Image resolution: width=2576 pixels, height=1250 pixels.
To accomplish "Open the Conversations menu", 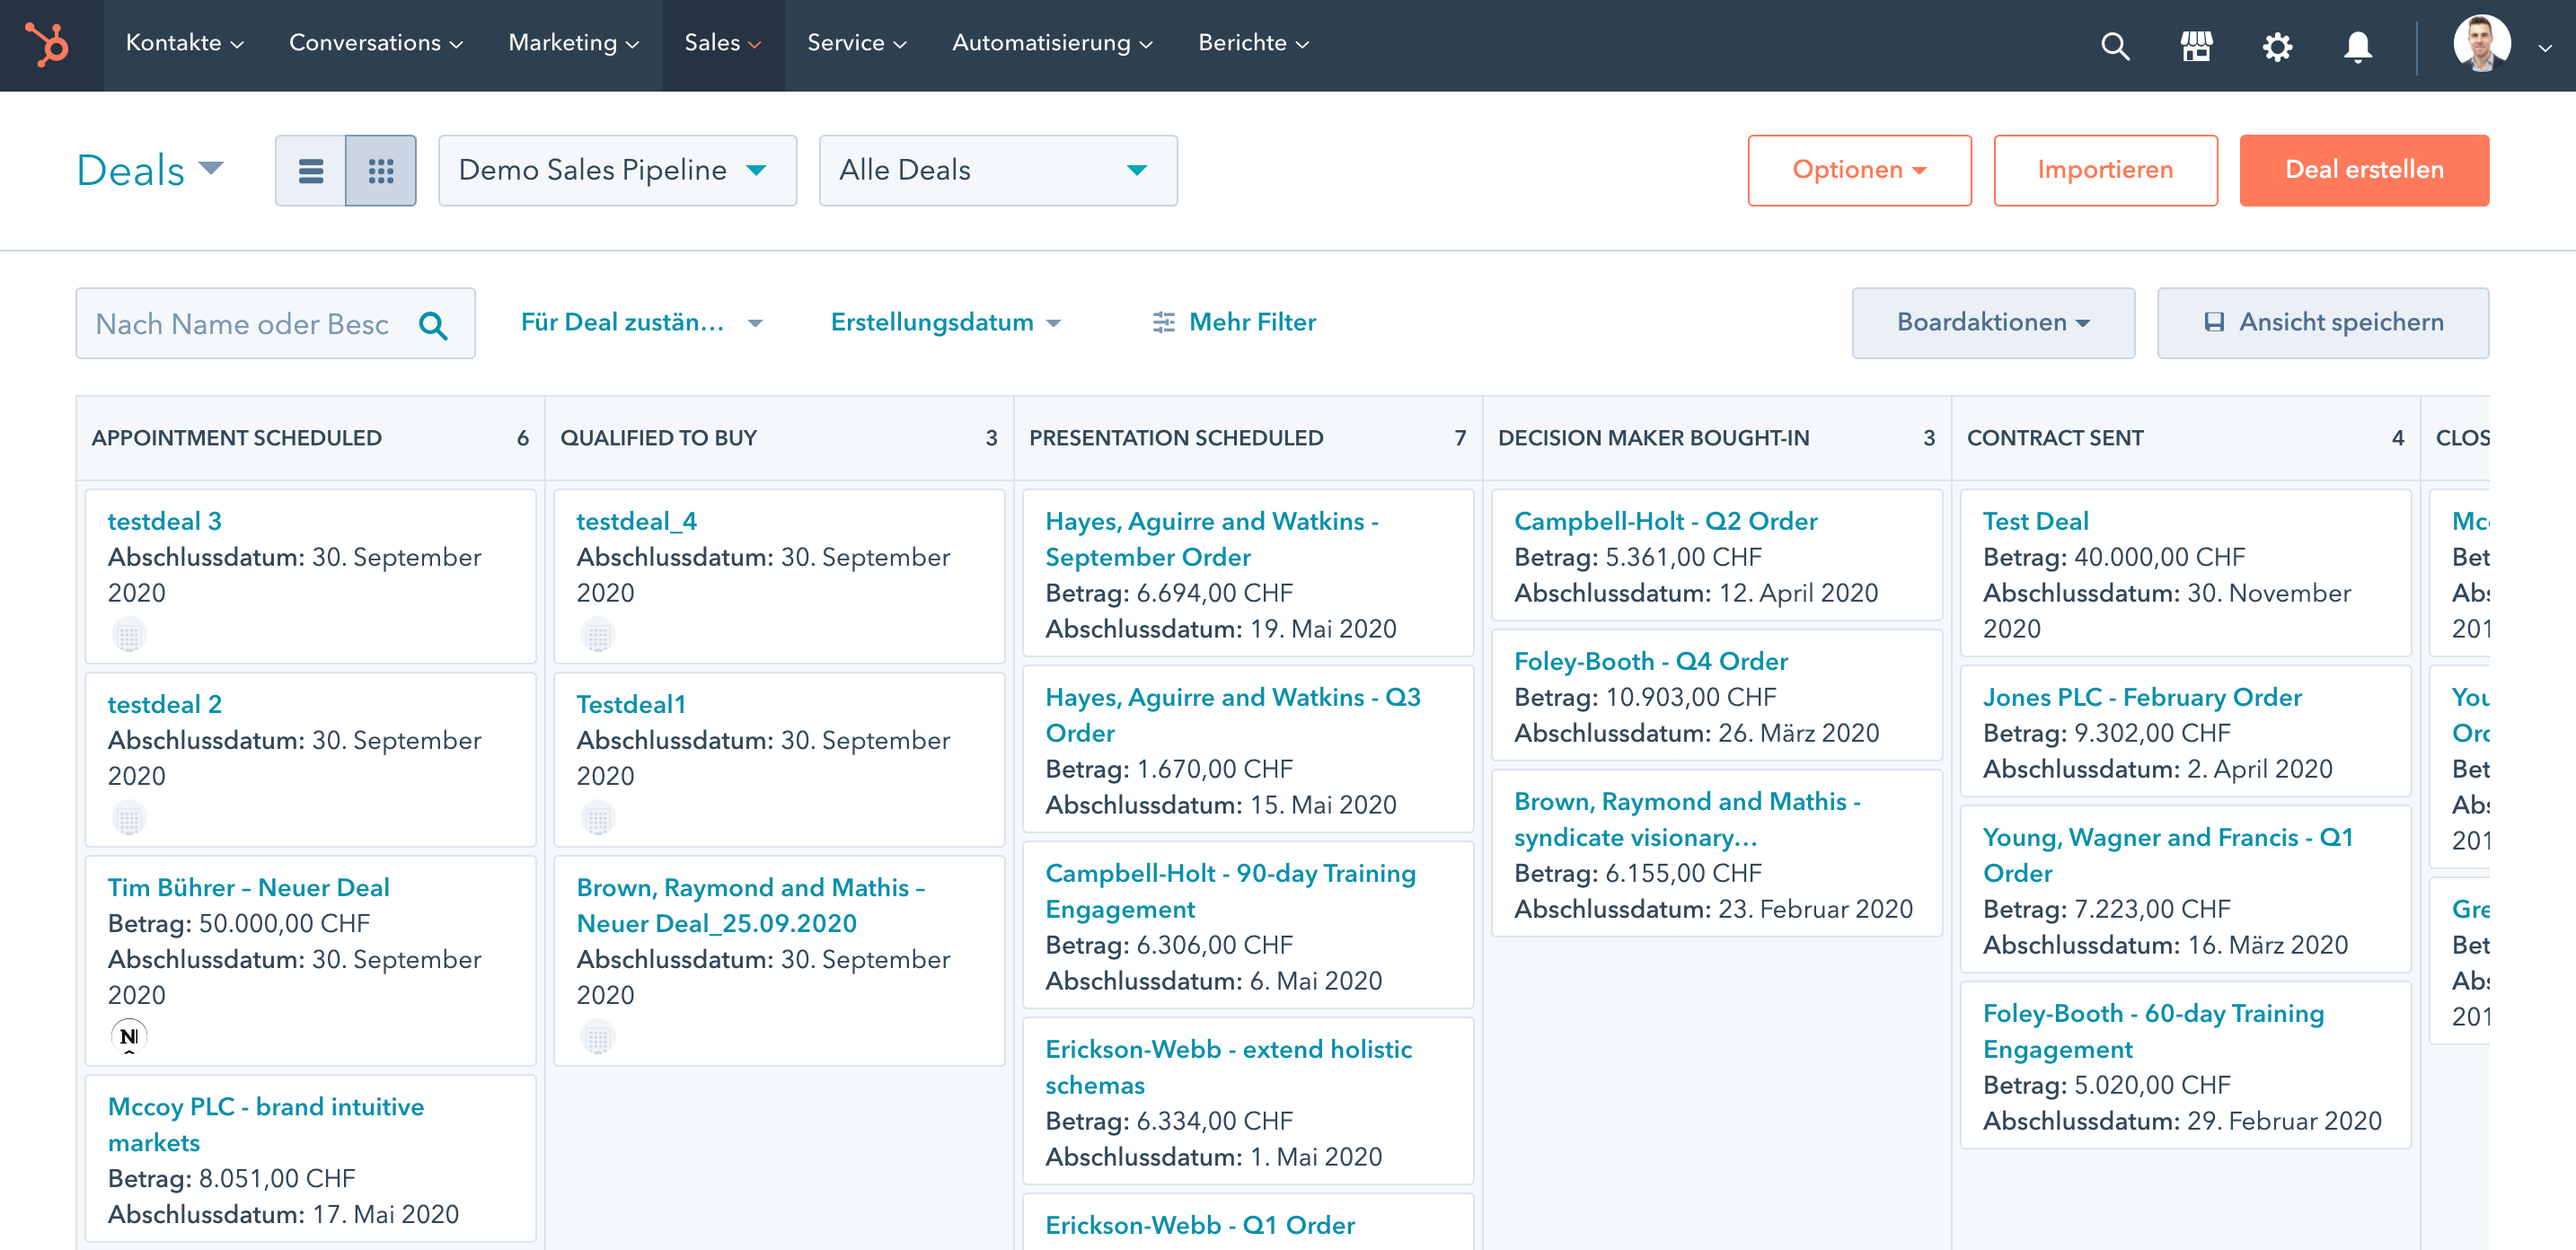I will (x=375, y=43).
